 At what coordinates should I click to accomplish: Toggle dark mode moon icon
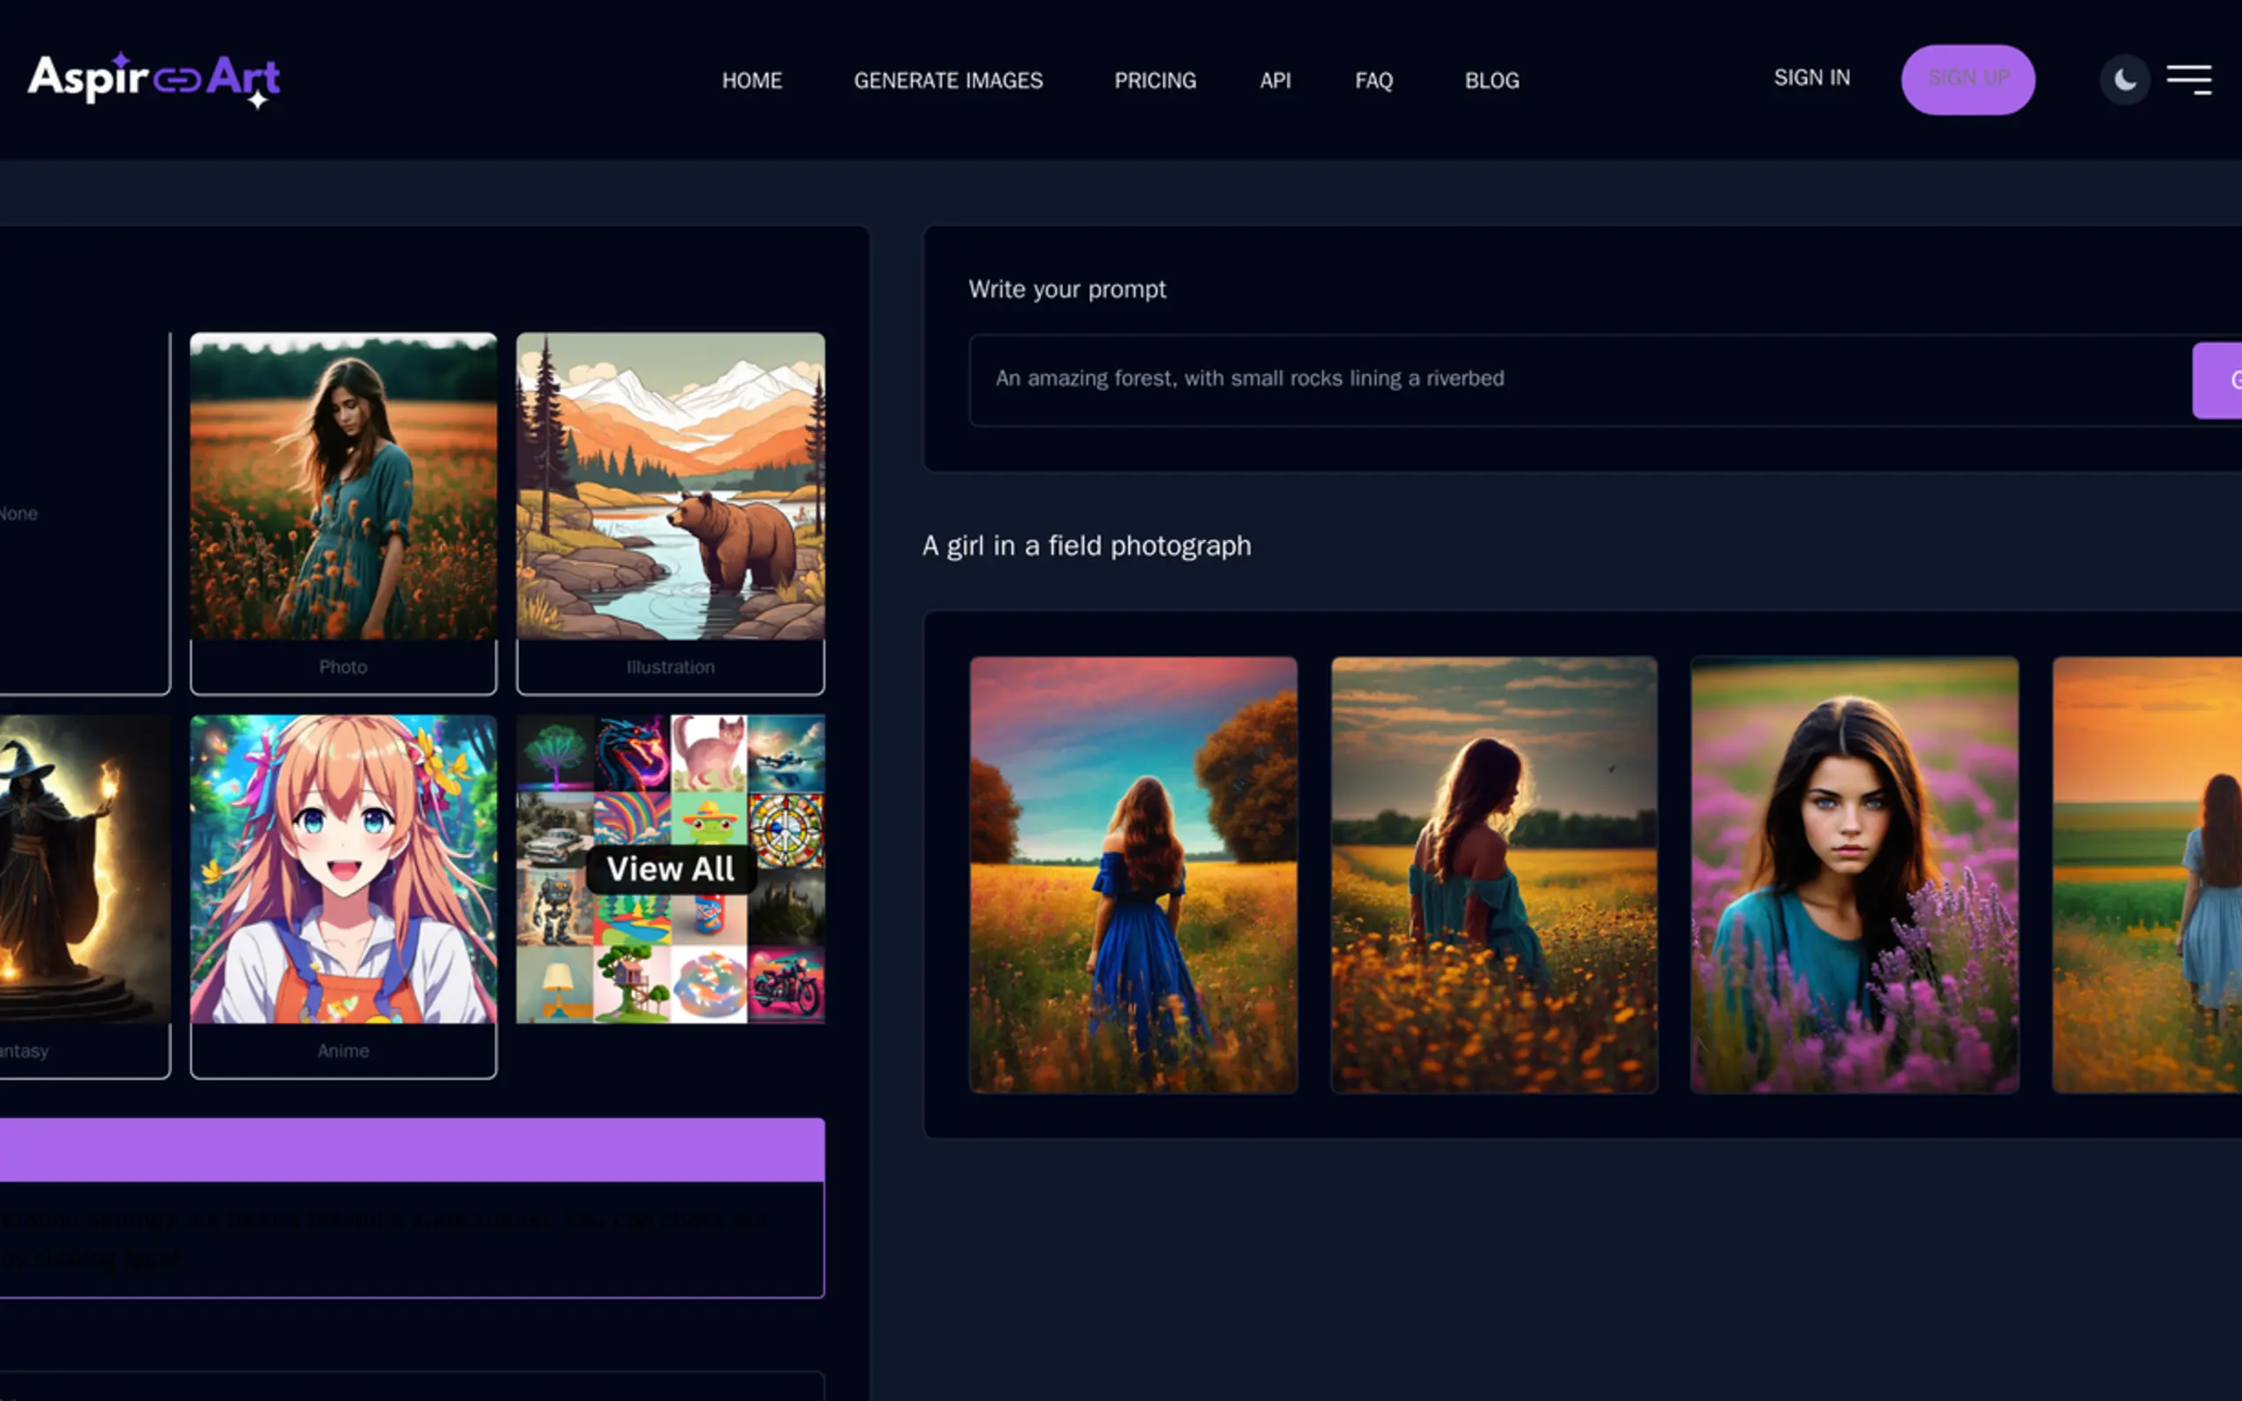pyautogui.click(x=2124, y=79)
